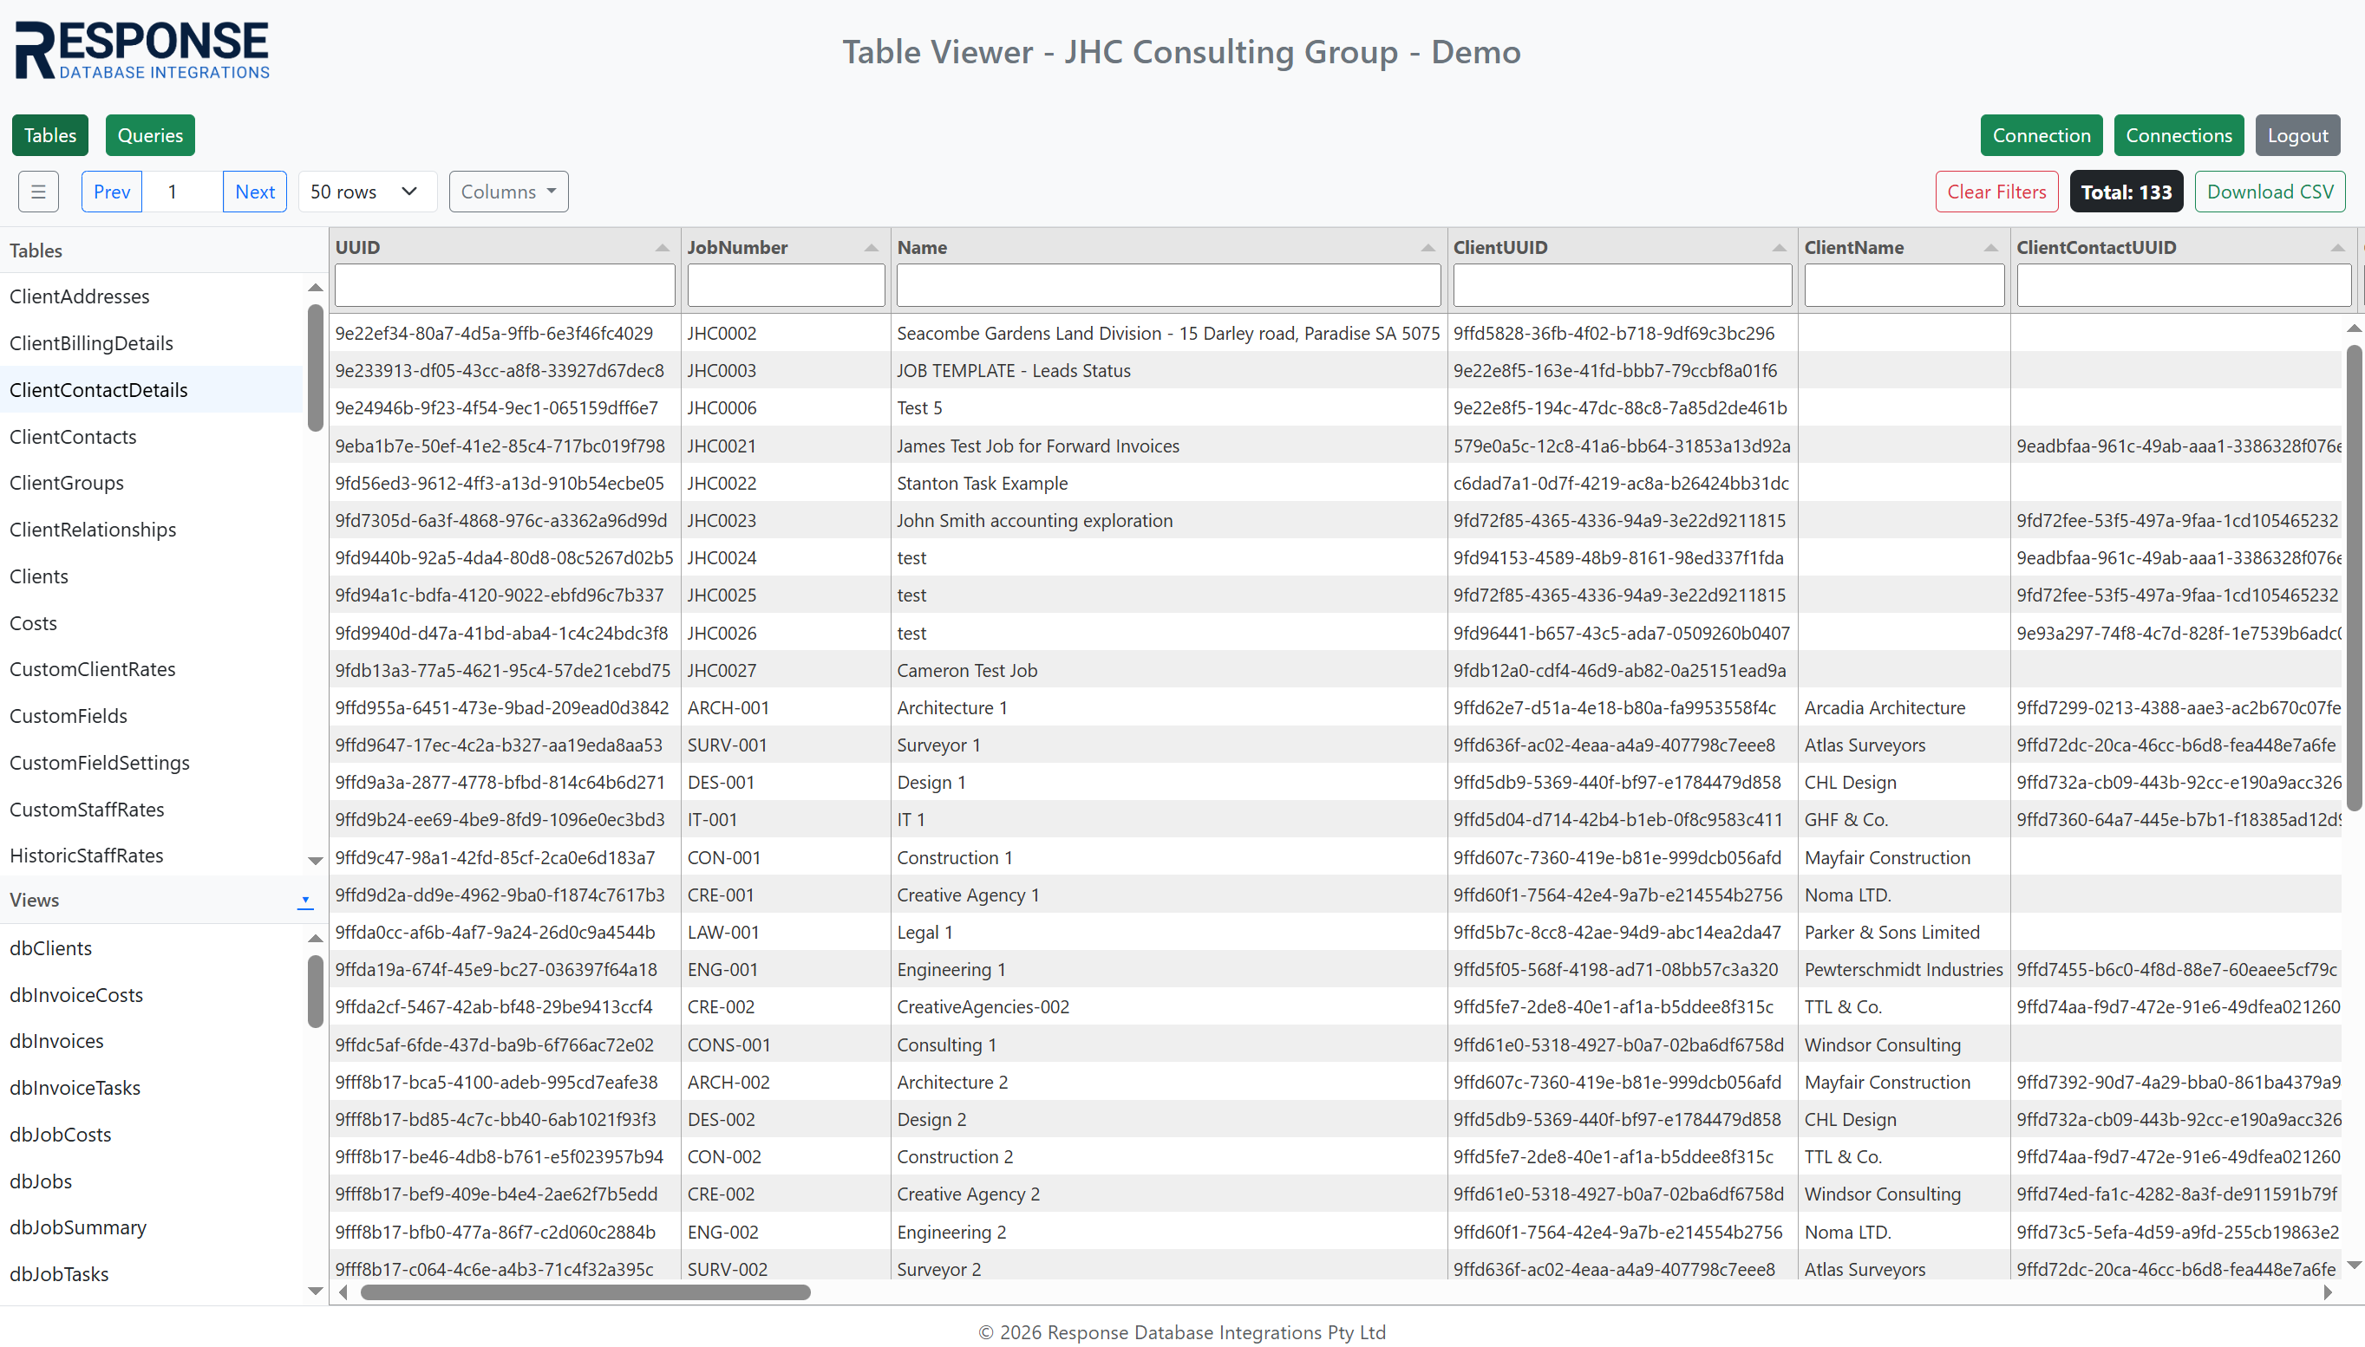The width and height of the screenshot is (2365, 1347).
Task: Sort the JobNumber column by its sort arrow
Action: (x=869, y=248)
